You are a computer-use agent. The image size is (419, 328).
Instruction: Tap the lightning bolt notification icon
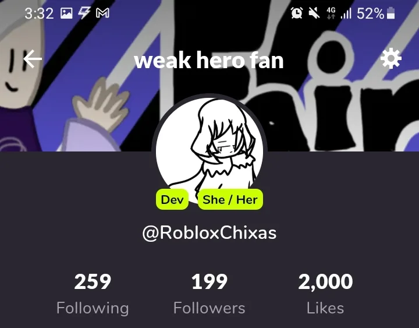tap(84, 13)
